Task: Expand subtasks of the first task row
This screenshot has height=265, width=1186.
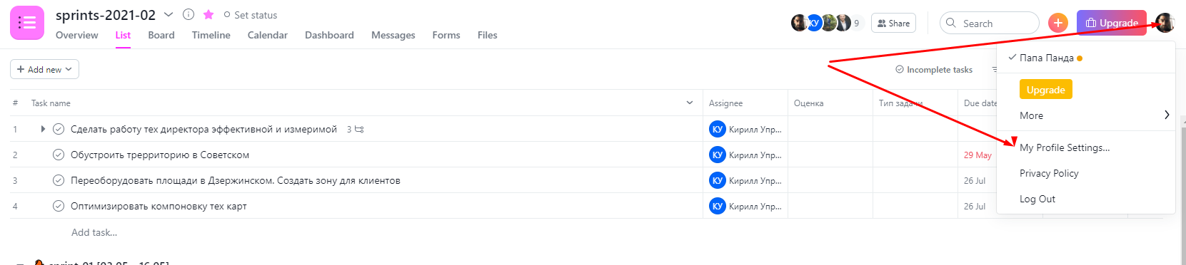Action: click(x=43, y=129)
